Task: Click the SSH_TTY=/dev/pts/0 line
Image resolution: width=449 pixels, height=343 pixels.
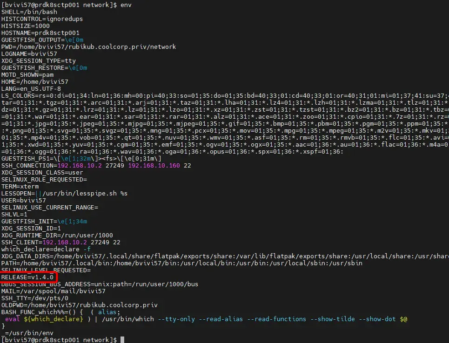Action: pyautogui.click(x=34, y=298)
